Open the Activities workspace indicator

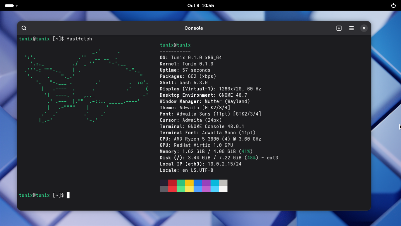point(11,6)
